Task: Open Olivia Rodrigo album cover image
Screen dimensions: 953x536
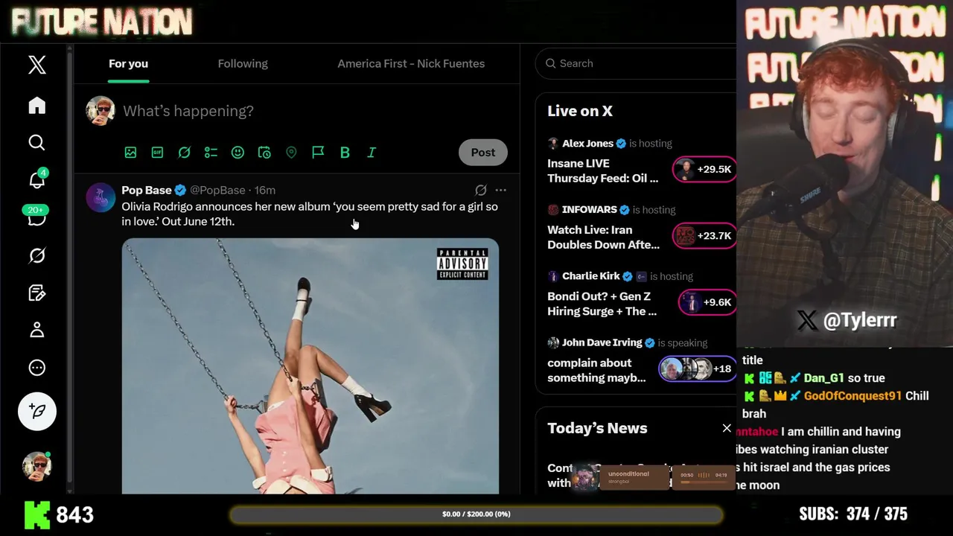Action: [310, 366]
